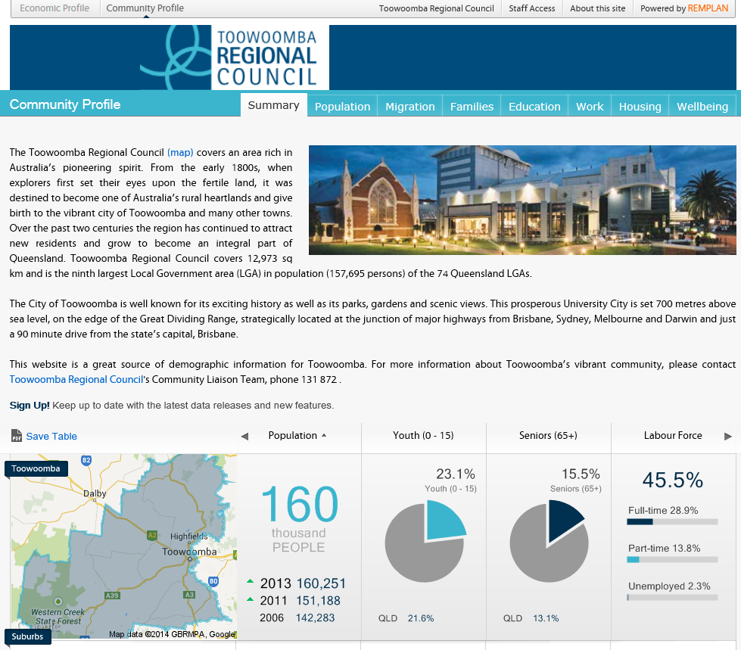Click the 45.5% Labour Force value
741x650 pixels.
(672, 480)
